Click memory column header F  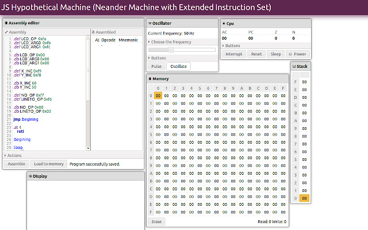pos(283,88)
